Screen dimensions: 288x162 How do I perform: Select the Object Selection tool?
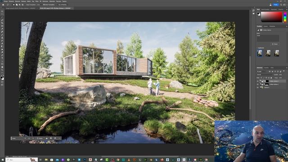(x=2, y=20)
